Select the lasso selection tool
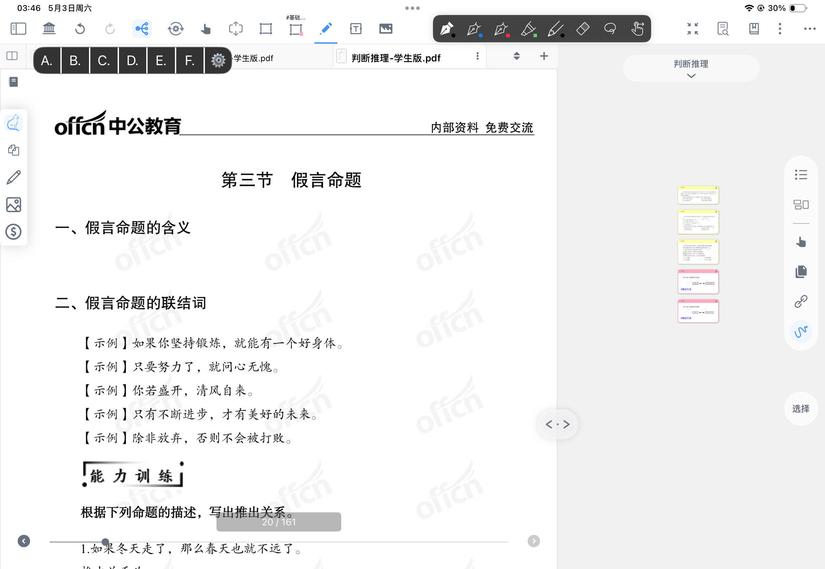 (x=610, y=29)
